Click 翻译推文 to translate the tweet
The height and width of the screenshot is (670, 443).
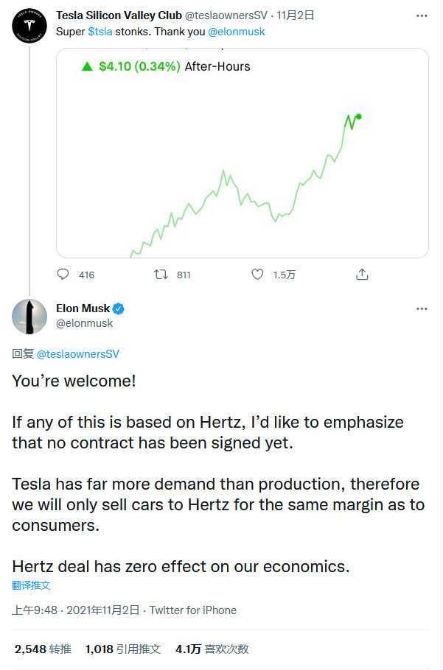(31, 585)
